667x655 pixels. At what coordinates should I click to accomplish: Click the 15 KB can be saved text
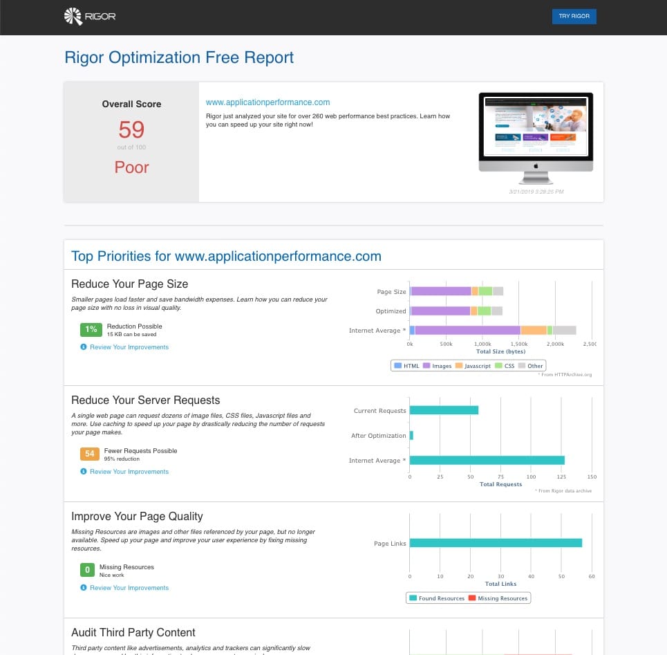click(x=131, y=335)
